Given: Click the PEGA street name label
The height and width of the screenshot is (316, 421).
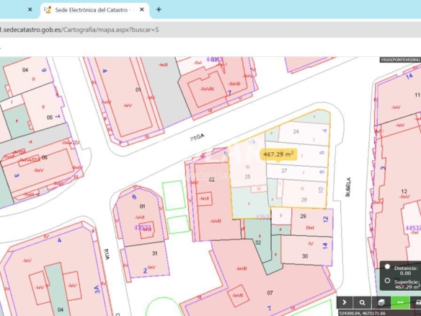Looking at the screenshot, I should click(x=198, y=137).
